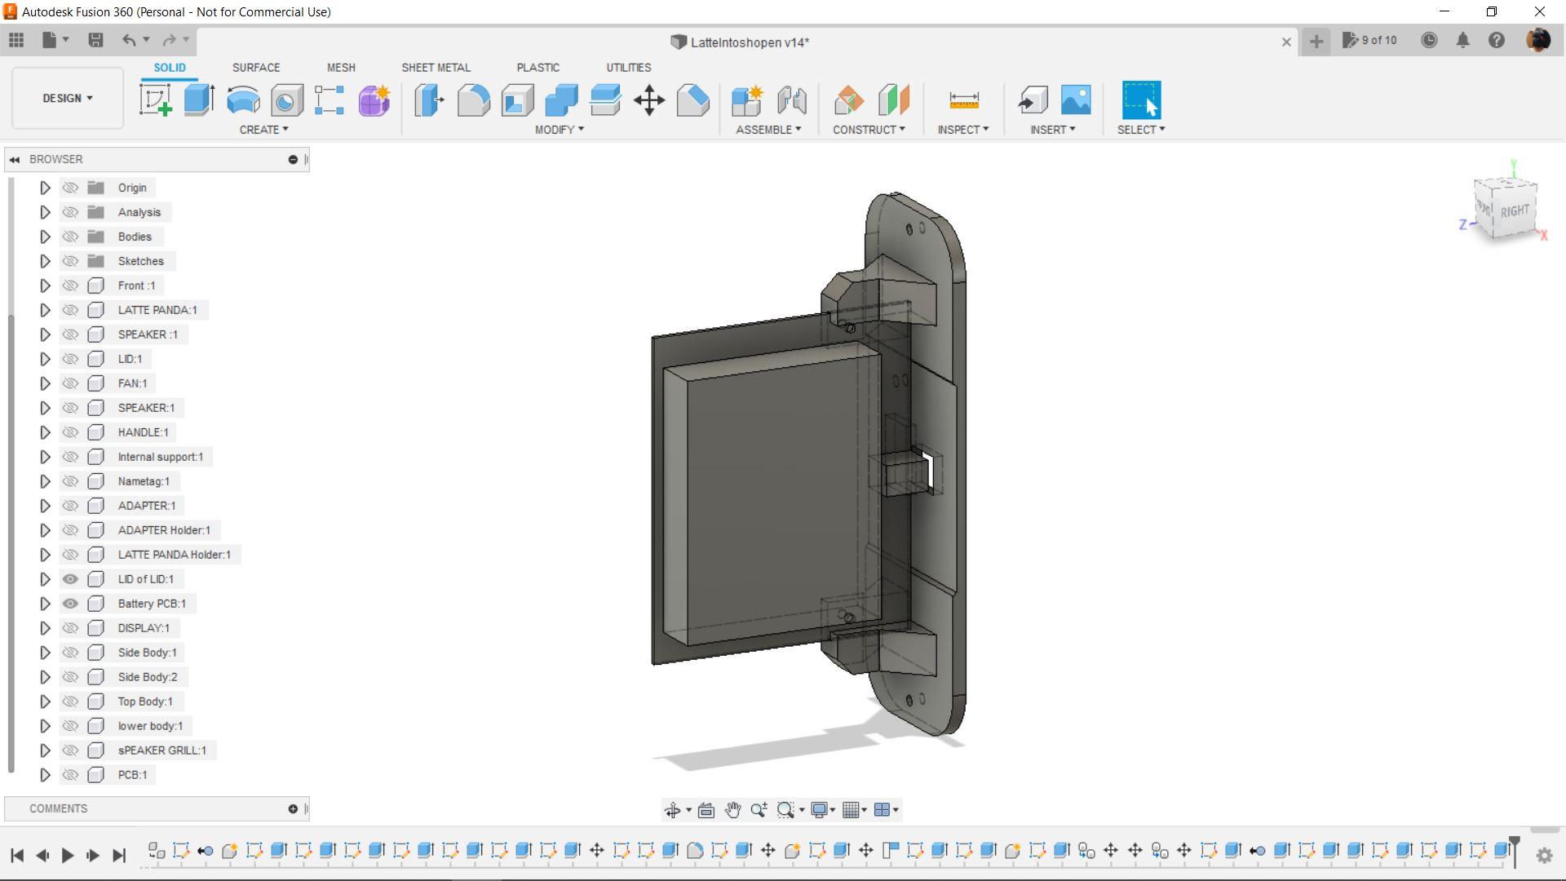Image resolution: width=1566 pixels, height=881 pixels.
Task: Expand the Sketches folder in browser
Action: pyautogui.click(x=45, y=261)
